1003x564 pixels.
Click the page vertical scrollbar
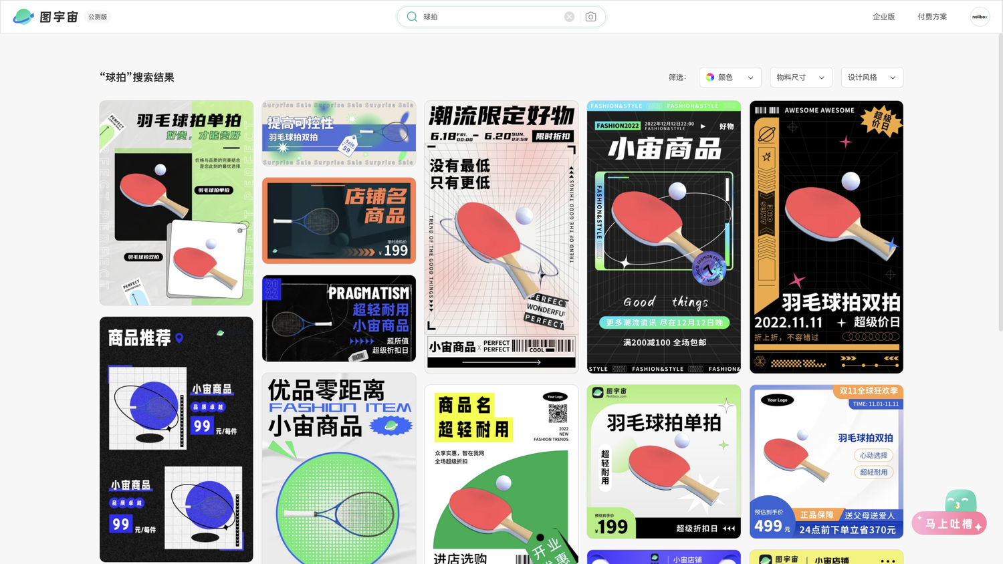[1000, 182]
